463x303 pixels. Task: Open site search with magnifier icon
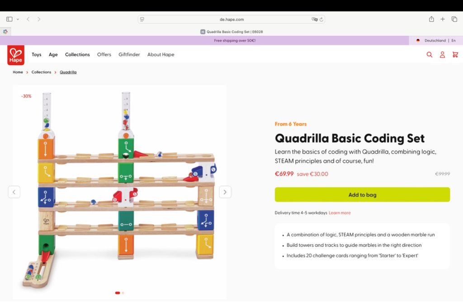tap(430, 54)
